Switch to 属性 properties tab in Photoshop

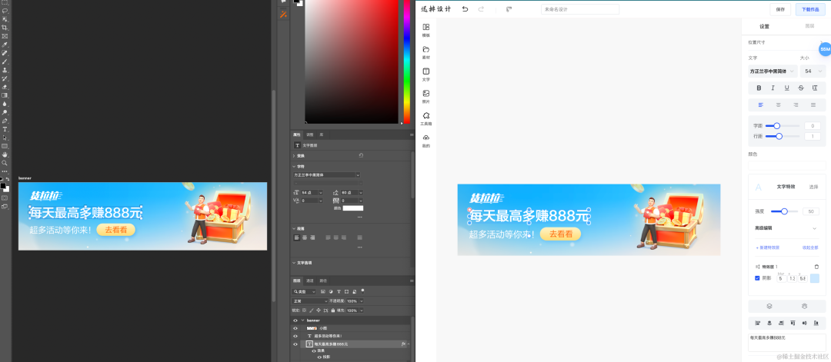pos(297,135)
